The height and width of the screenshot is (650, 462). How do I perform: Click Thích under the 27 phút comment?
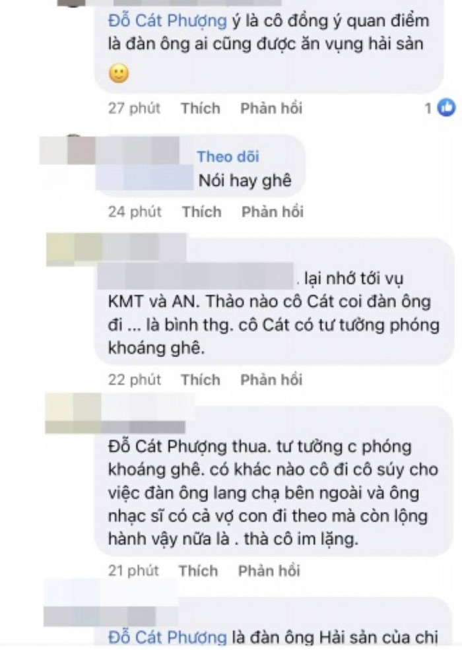(x=201, y=108)
